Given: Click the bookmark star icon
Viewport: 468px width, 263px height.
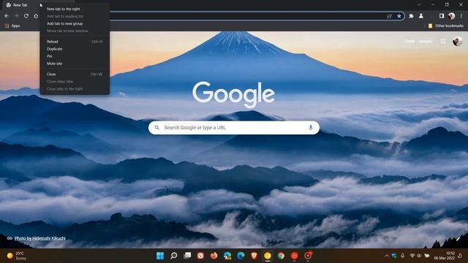Looking at the screenshot, I should (399, 16).
